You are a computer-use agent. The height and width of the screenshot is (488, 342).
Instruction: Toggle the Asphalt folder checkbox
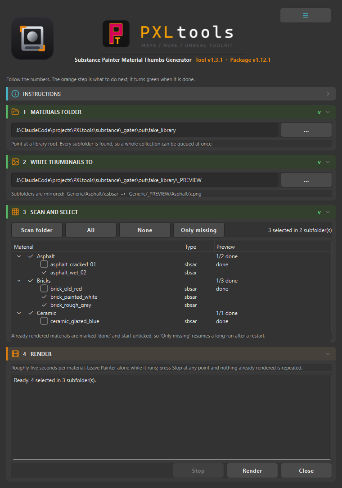click(31, 256)
